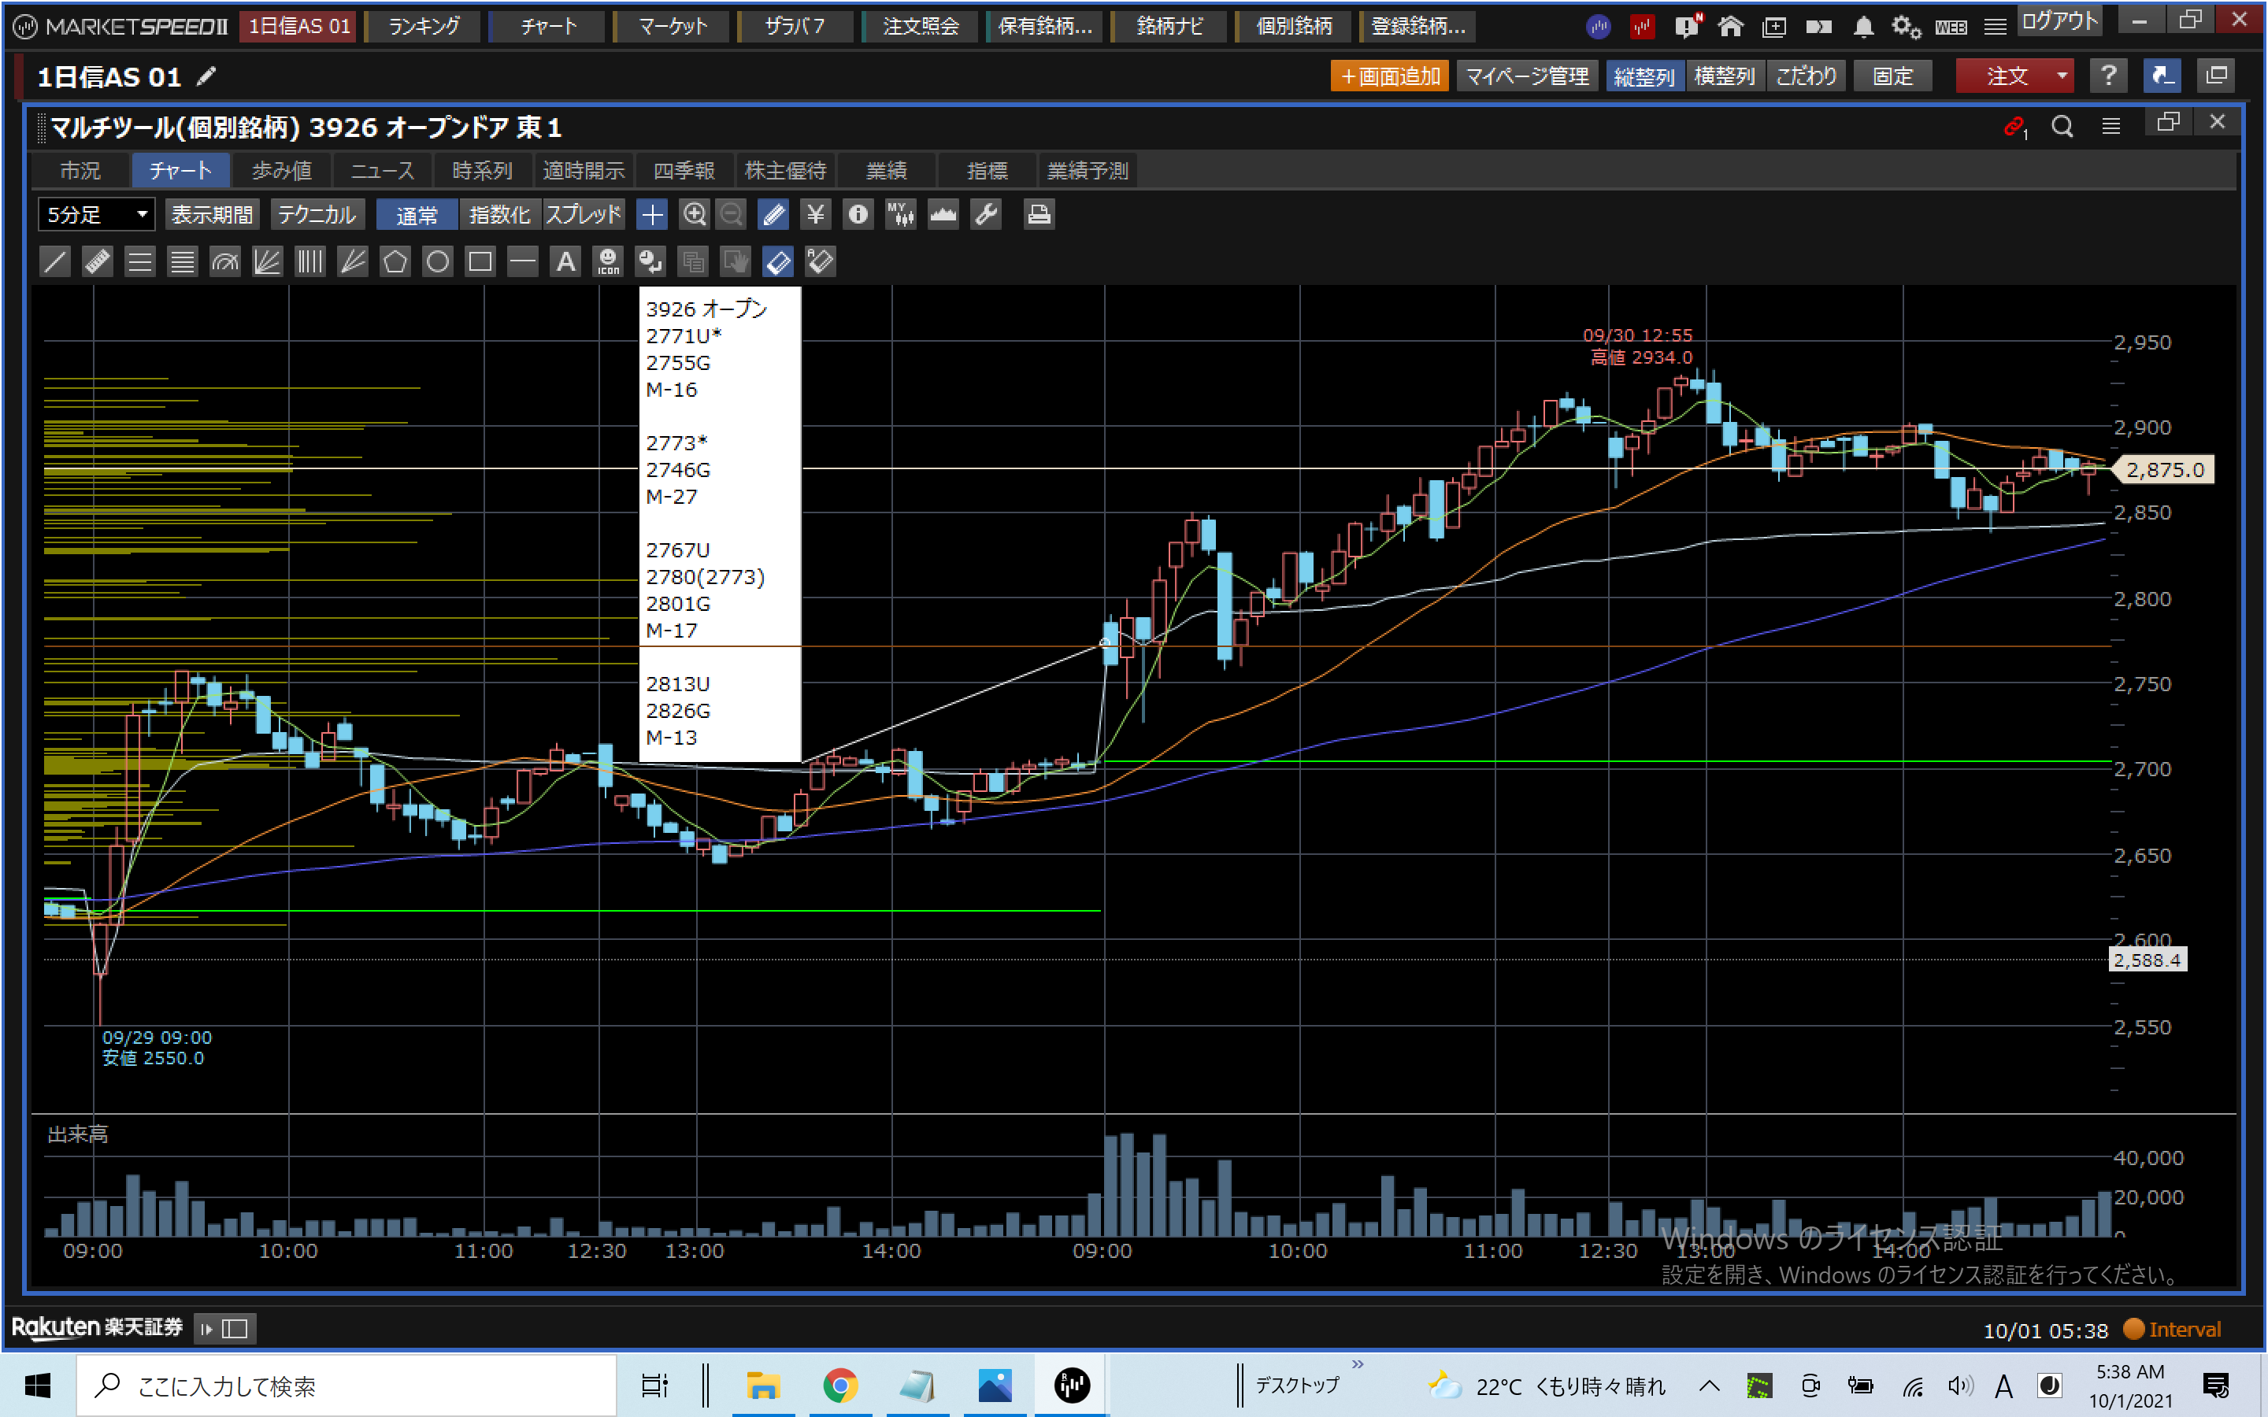Click the Windows search box
The width and height of the screenshot is (2268, 1417).
click(x=346, y=1386)
